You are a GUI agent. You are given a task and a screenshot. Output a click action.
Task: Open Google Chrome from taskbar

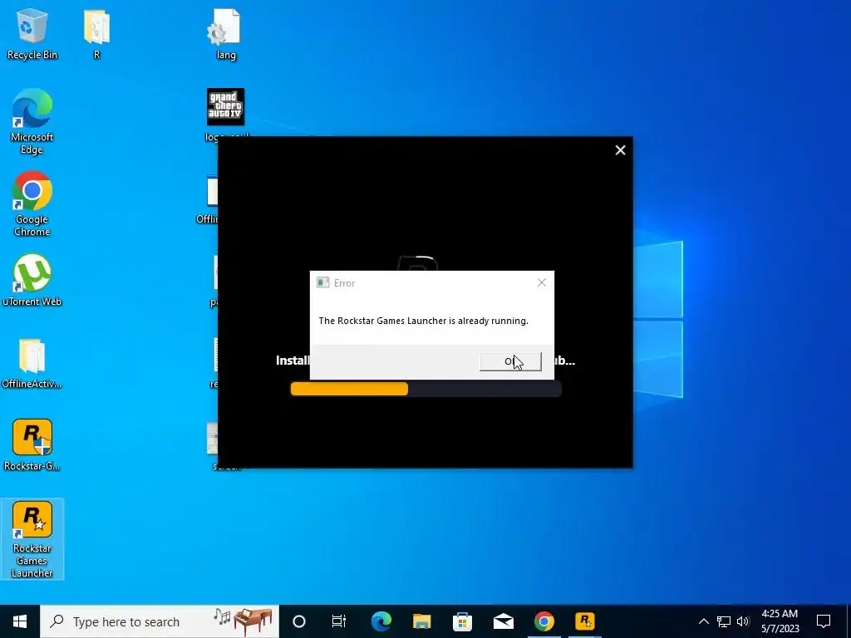[x=544, y=621]
